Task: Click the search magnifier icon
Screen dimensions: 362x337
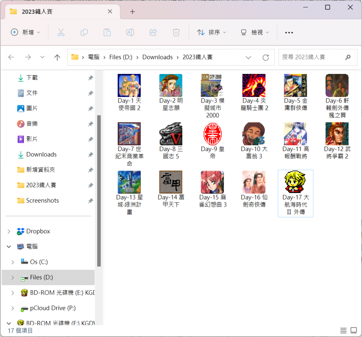Action: (348, 57)
